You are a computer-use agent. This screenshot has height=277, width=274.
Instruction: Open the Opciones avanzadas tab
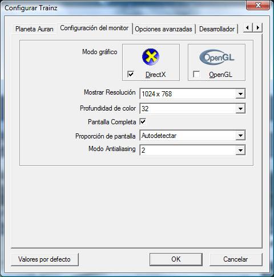tap(163, 29)
